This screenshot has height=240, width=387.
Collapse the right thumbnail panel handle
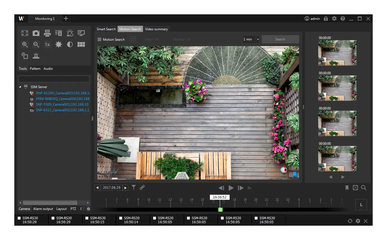303,107
